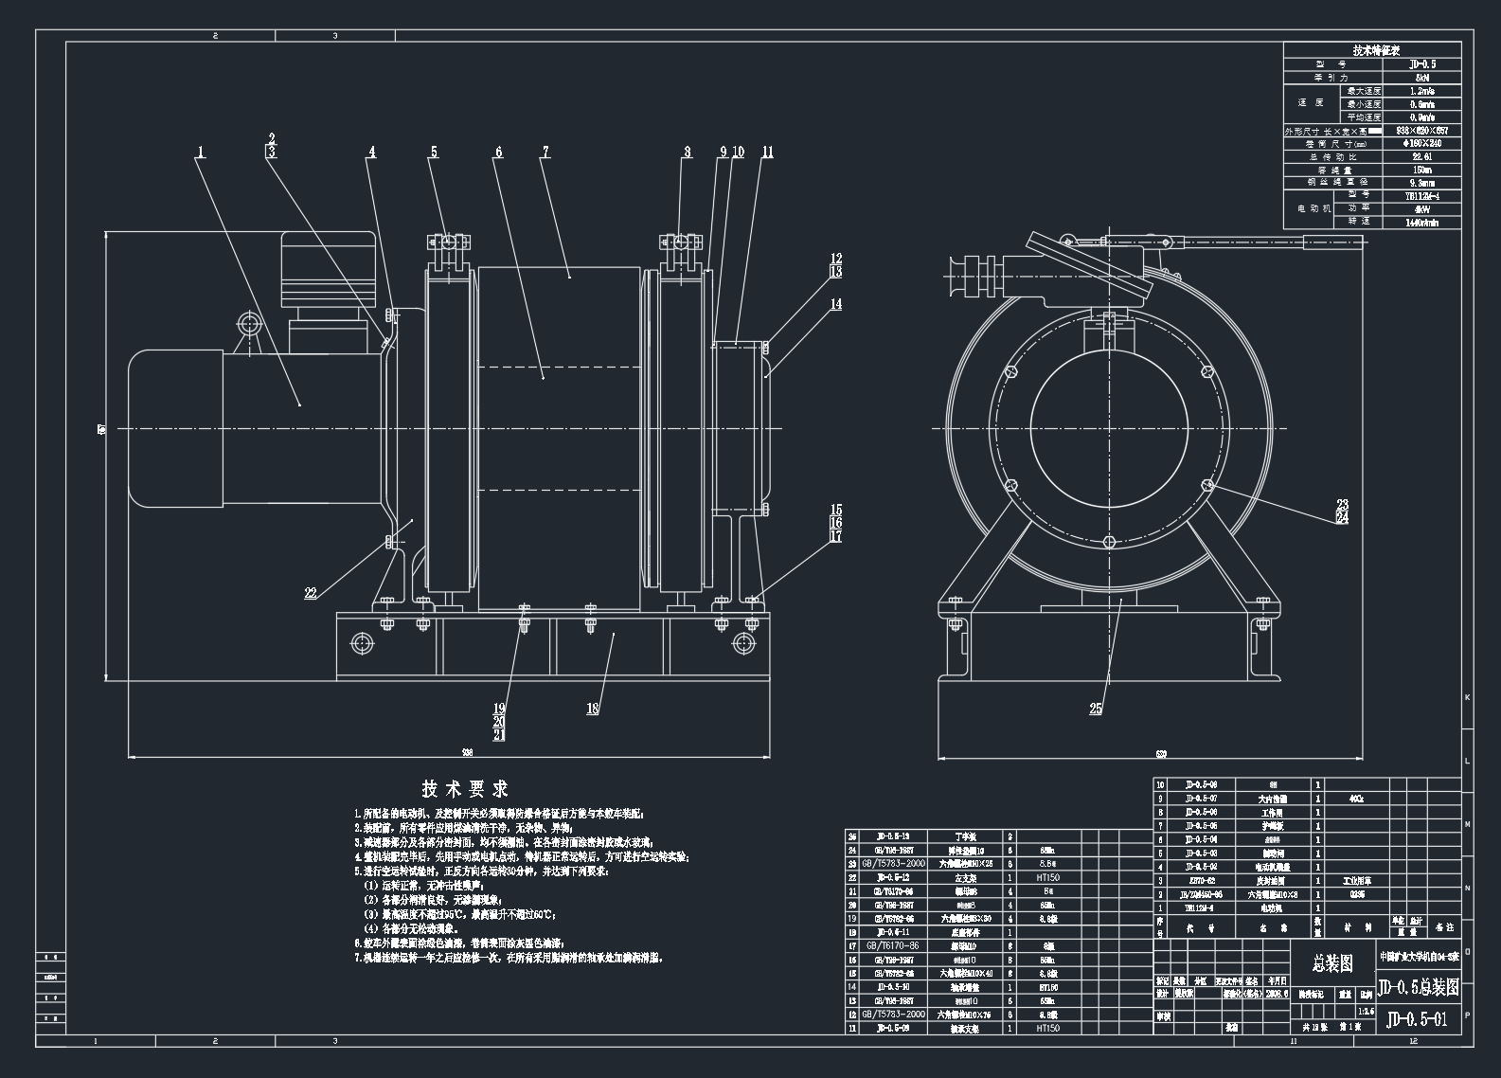Select the 938 overall length dimension text

(x=467, y=753)
